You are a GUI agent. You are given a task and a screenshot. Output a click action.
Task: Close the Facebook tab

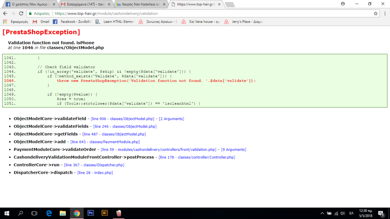pos(54,4)
